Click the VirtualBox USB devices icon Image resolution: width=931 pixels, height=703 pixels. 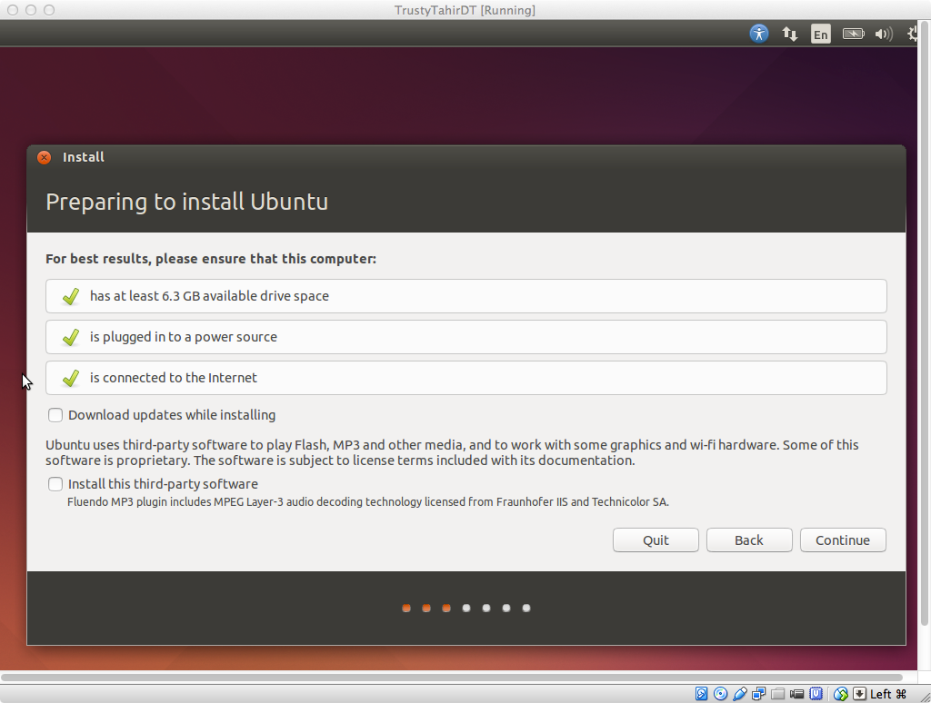[740, 694]
